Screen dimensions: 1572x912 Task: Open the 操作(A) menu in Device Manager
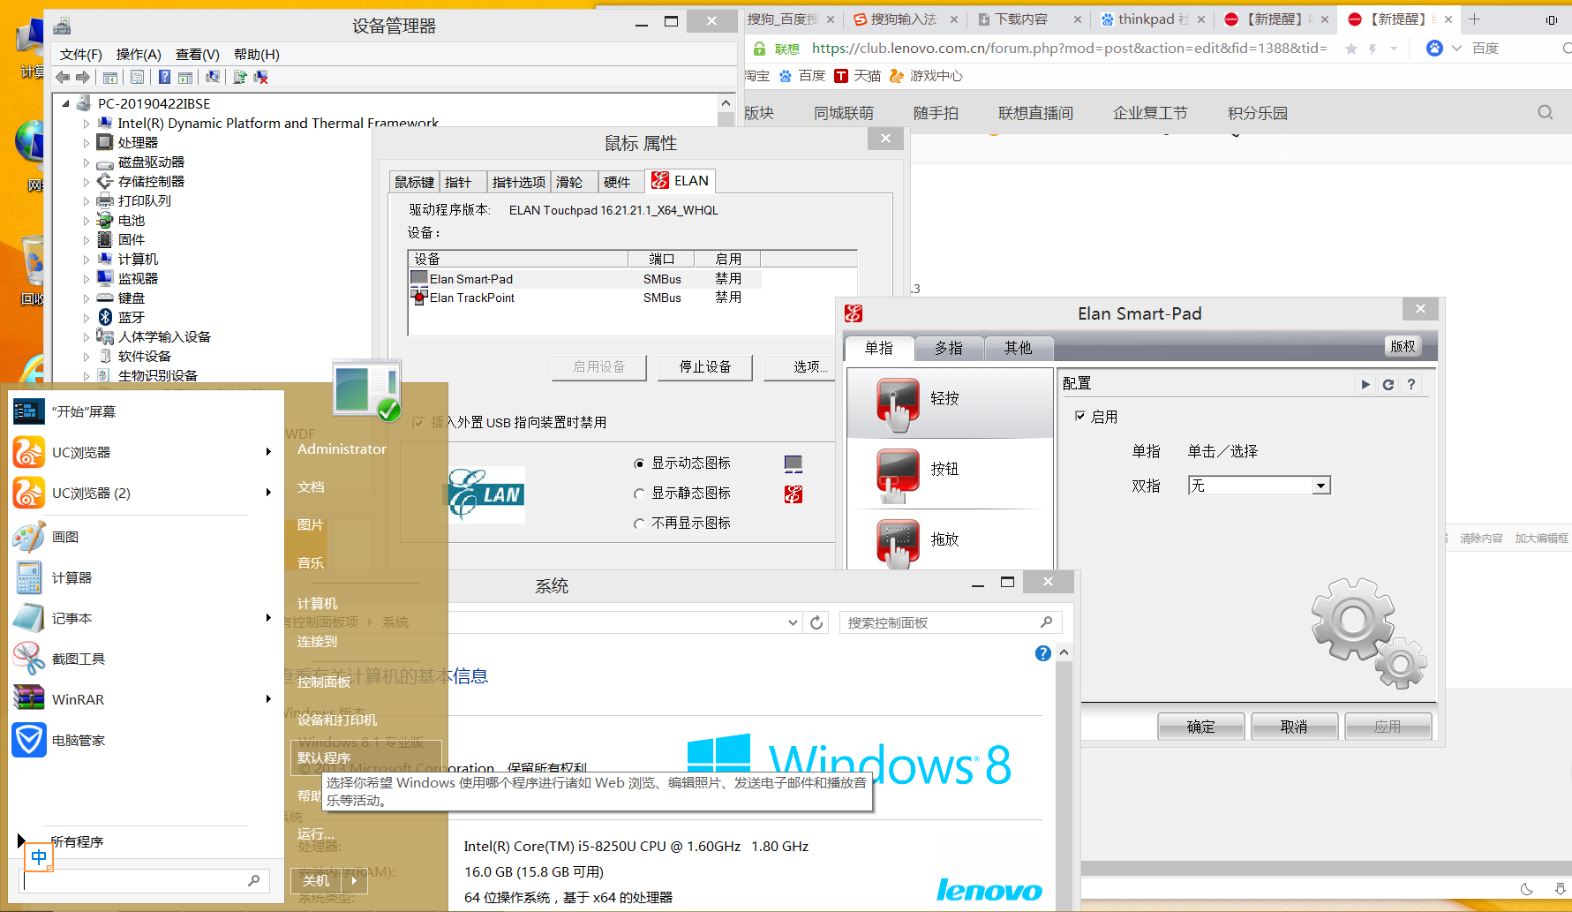pos(139,55)
